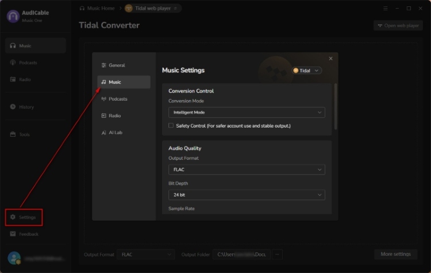
Task: Open History in the left sidebar
Action: [x=36, y=107]
